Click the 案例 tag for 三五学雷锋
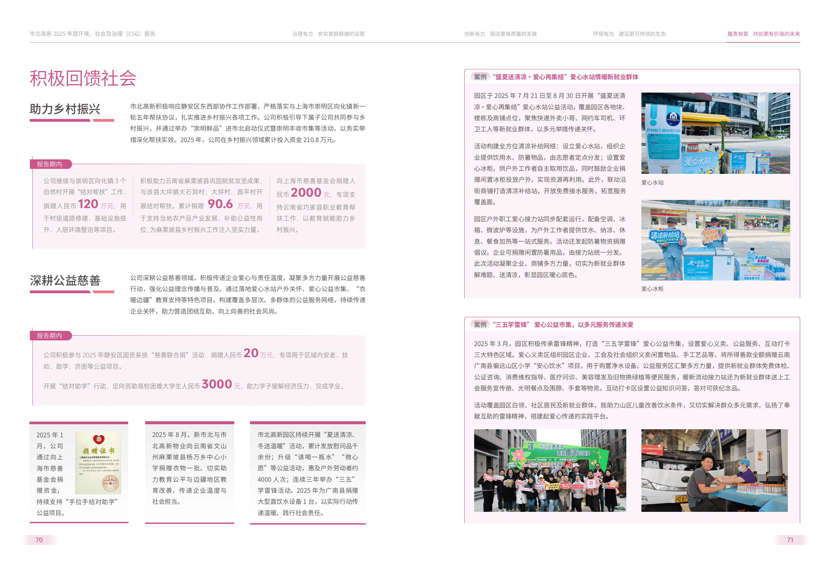 (480, 325)
